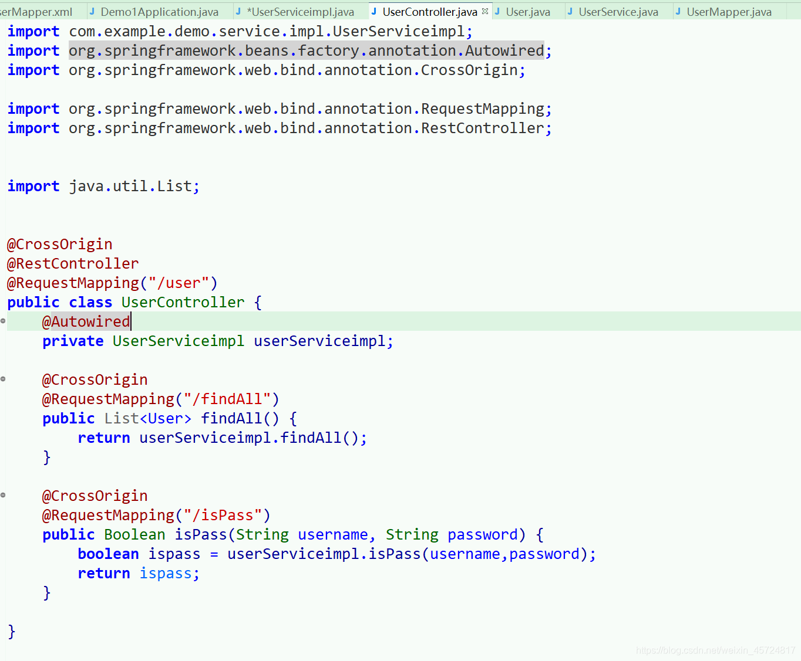Click the @RequestMapping("/findAll") annotation
The width and height of the screenshot is (801, 661).
(x=161, y=399)
